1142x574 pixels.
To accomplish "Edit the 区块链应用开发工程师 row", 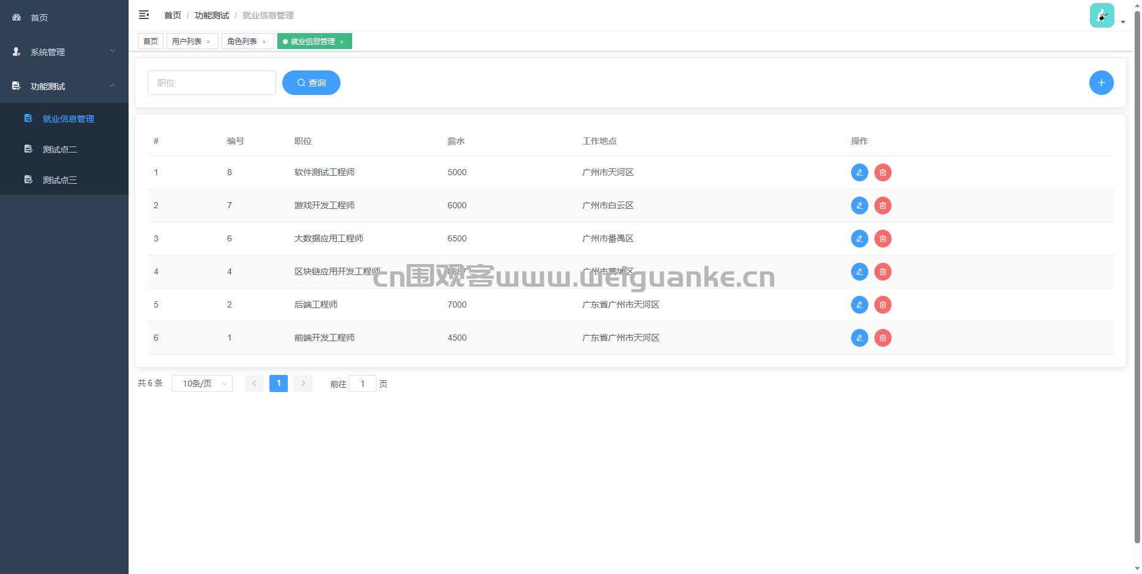I will 859,272.
